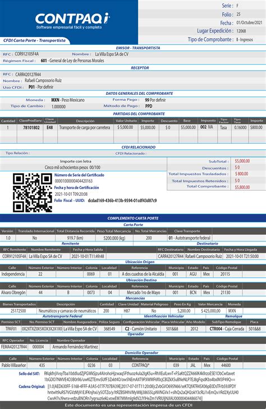Viewport: 266px width, 409px height.
Task: Select 'I - Ingresos' comprobante type
Action: pos(245,40)
